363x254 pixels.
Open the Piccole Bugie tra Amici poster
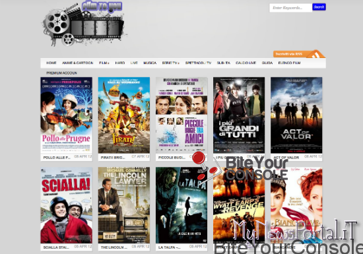coord(181,115)
